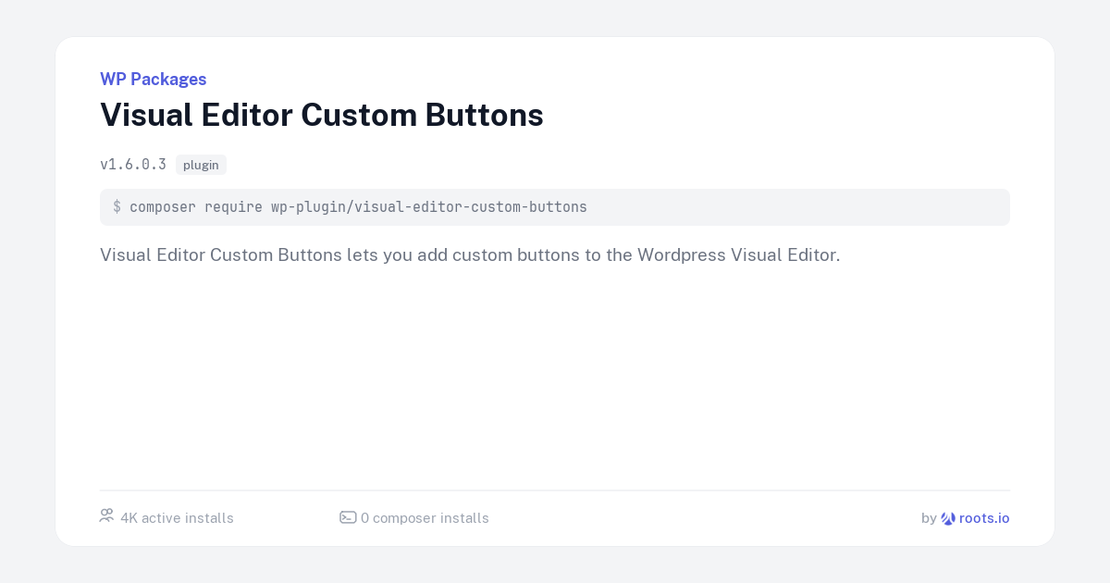Viewport: 1110px width, 583px height.
Task: Select the Visual Editor Custom Buttons title
Action: [322, 115]
